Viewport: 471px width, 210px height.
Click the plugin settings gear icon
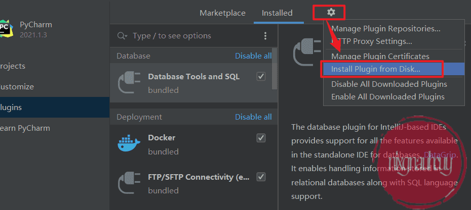pyautogui.click(x=331, y=12)
